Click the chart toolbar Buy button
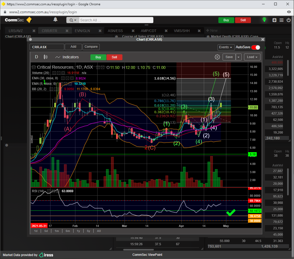The width and height of the screenshot is (294, 259). tap(98, 57)
